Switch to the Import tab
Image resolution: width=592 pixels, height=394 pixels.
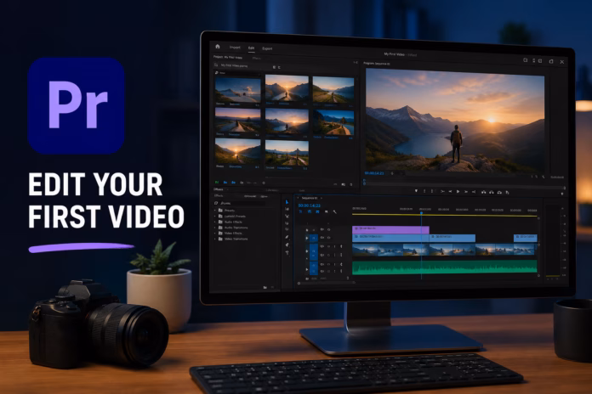[x=235, y=48]
